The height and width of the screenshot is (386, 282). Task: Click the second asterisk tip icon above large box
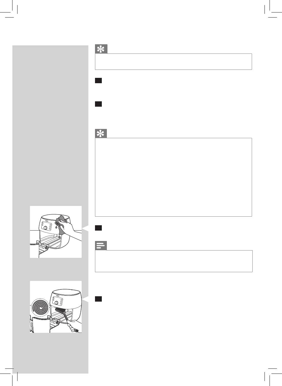click(x=101, y=134)
